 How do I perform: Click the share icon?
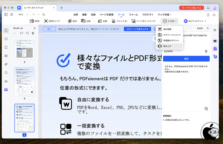click(208, 15)
